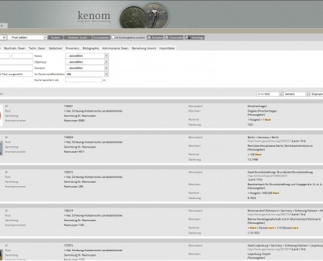Viewport: 323px width, 261px height.
Task: Select the Importfelder tab
Action: click(x=167, y=48)
